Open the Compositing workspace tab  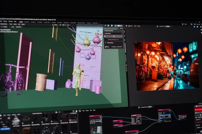(x=73, y=23)
